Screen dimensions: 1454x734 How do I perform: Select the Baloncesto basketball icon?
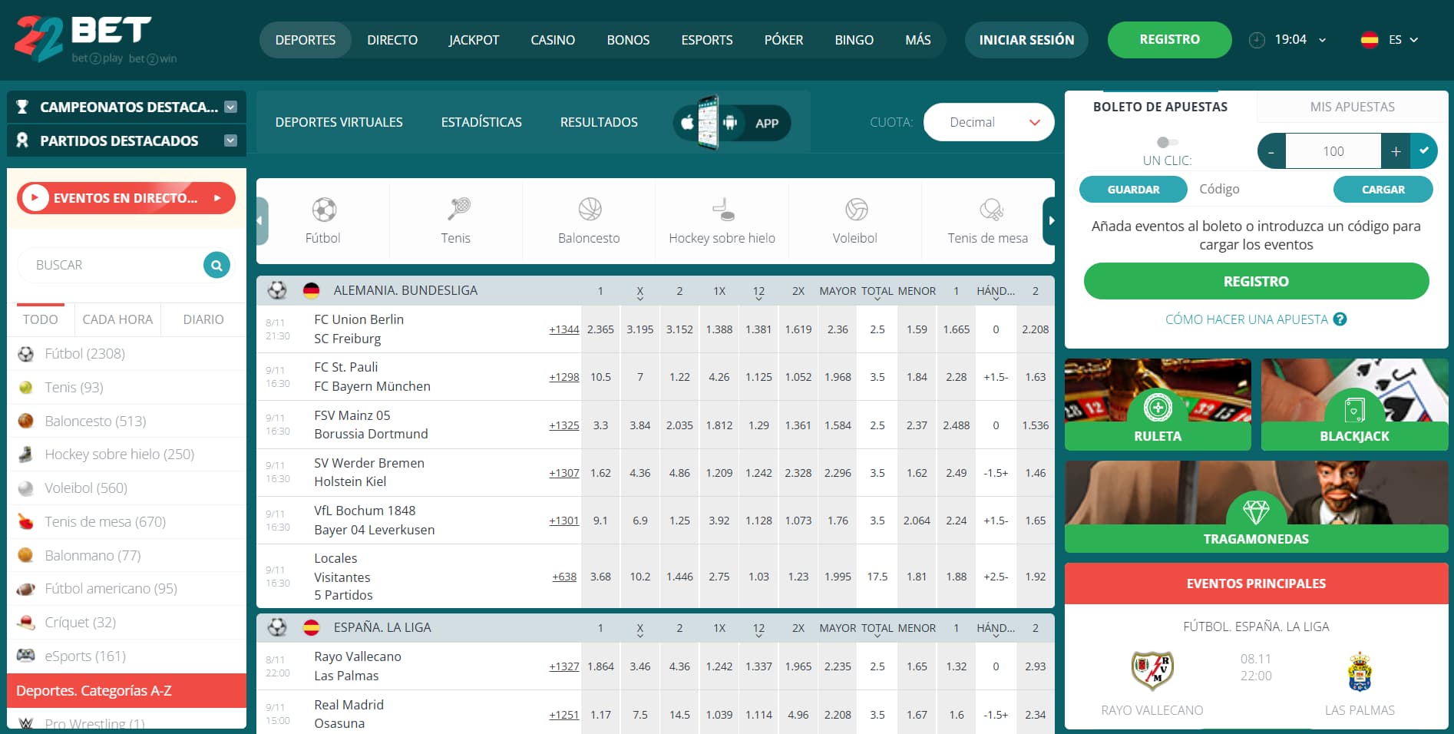coord(588,209)
